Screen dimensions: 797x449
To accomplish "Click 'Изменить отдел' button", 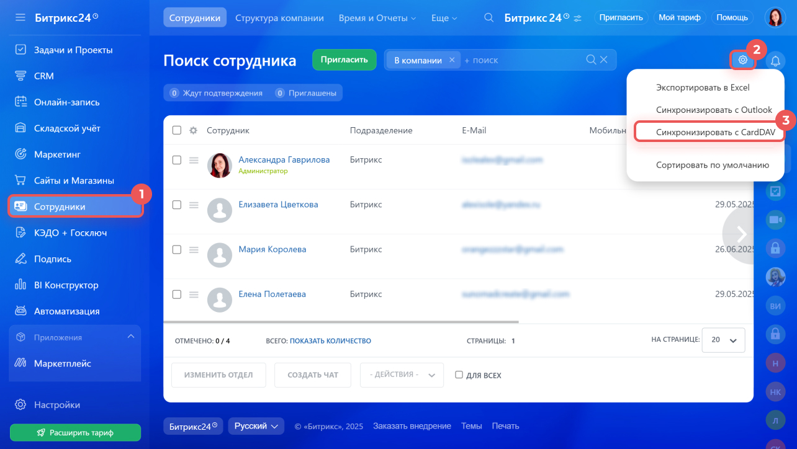I will pos(218,375).
